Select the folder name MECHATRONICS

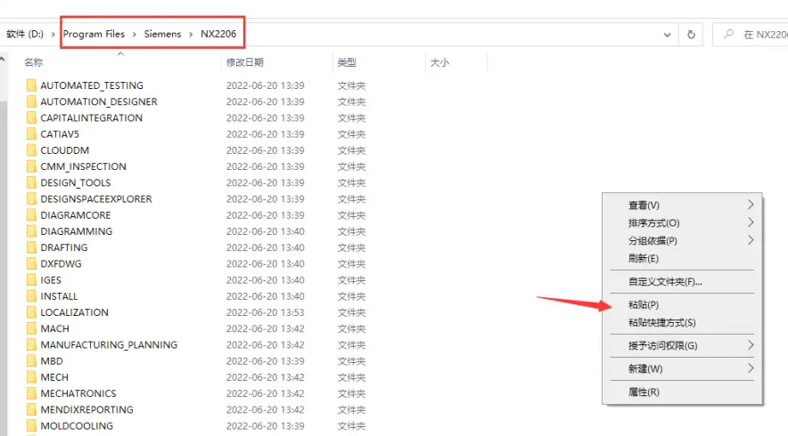point(78,393)
